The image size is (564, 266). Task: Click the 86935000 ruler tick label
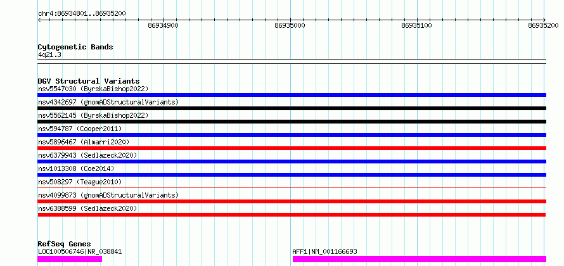(x=290, y=25)
